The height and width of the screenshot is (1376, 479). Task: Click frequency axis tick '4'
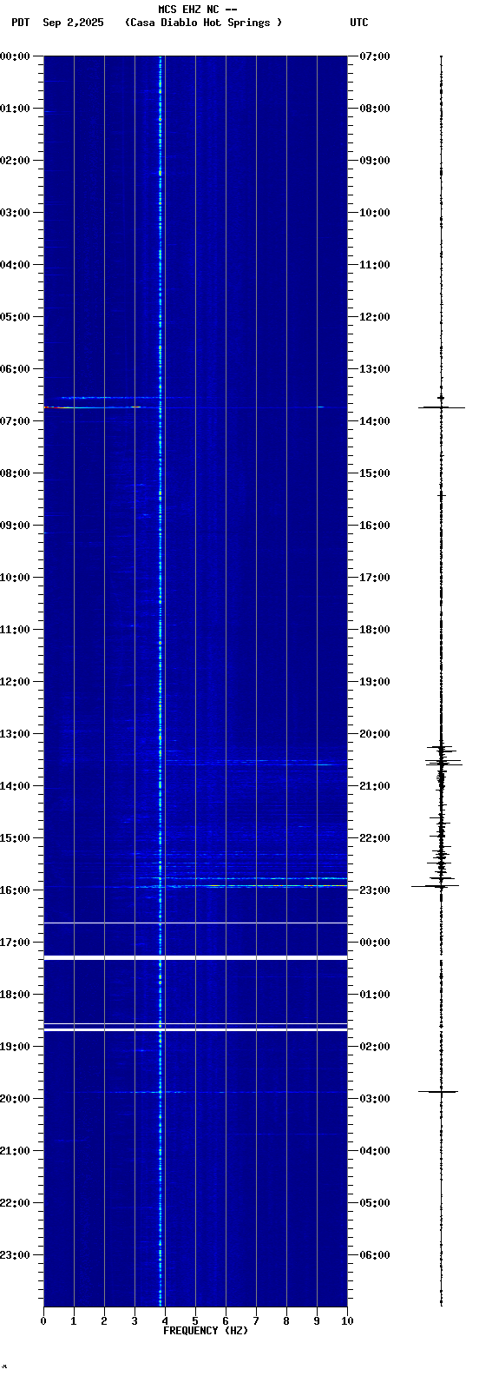[165, 1321]
